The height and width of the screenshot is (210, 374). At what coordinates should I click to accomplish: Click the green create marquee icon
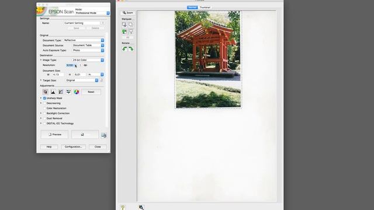124,32
